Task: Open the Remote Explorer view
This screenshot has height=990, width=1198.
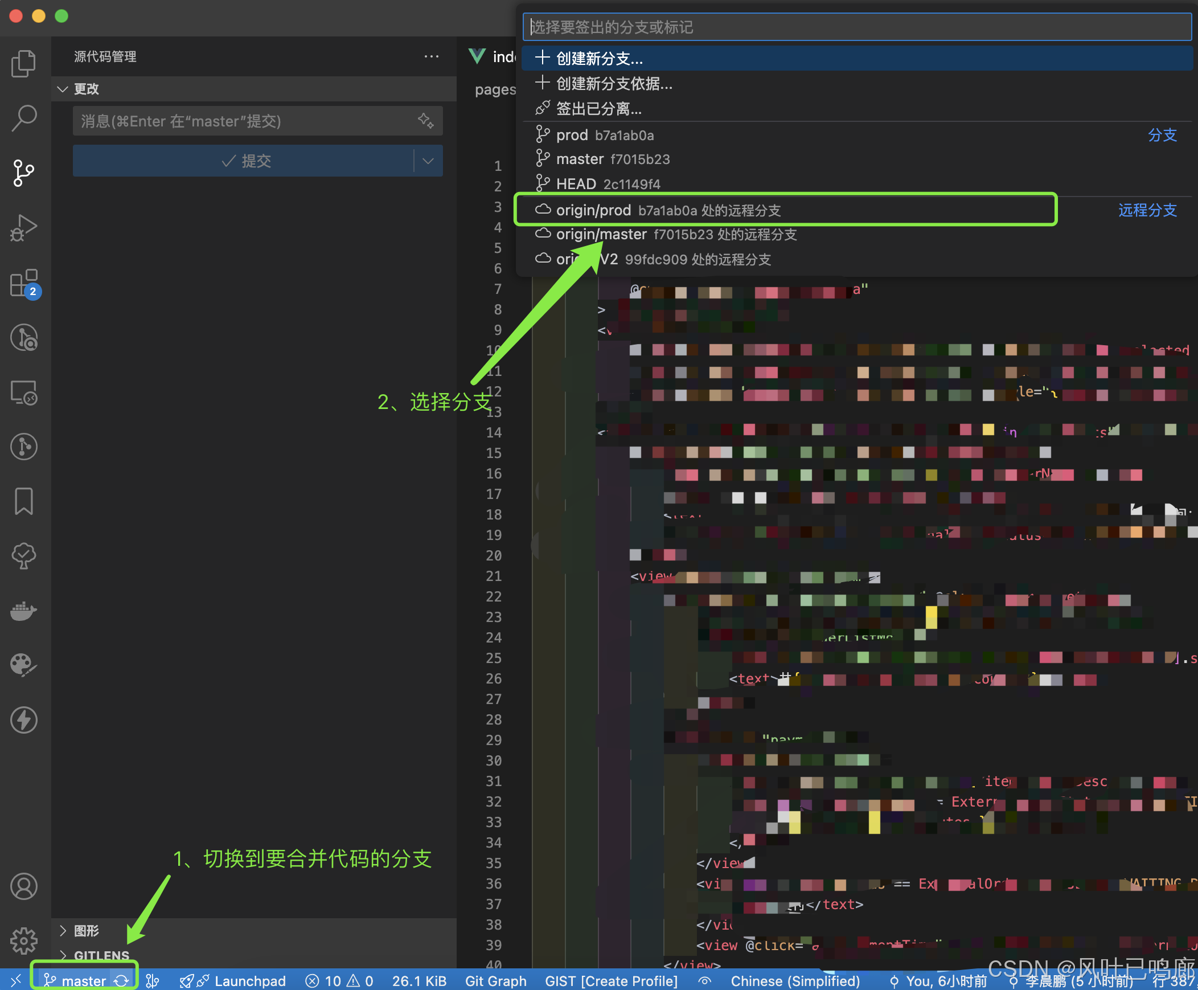Action: click(23, 392)
